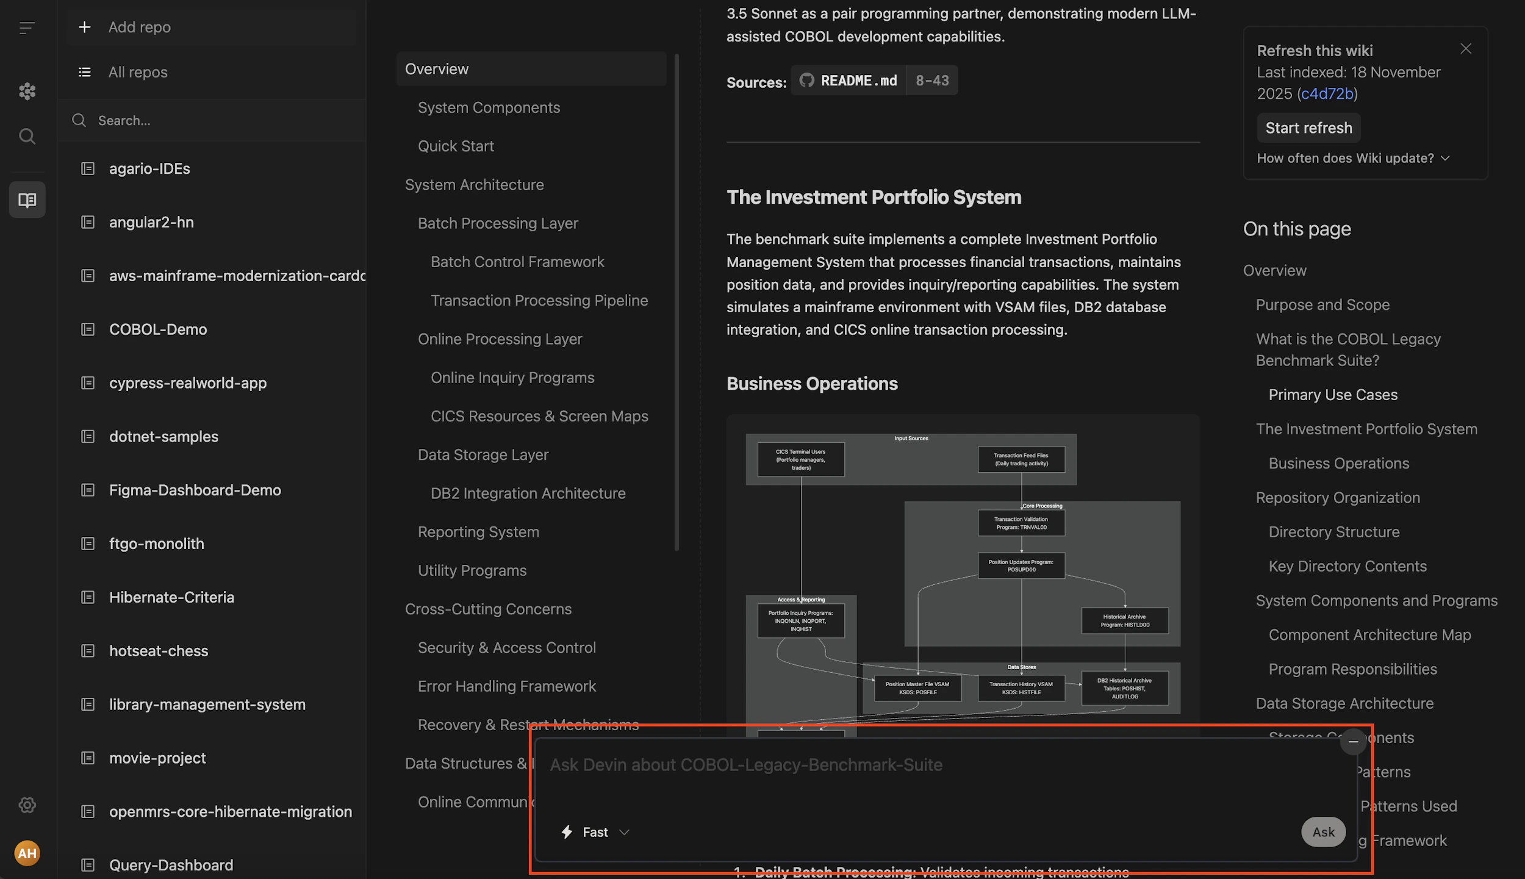Open the Security & Access Control page
This screenshot has height=879, width=1525.
(506, 648)
